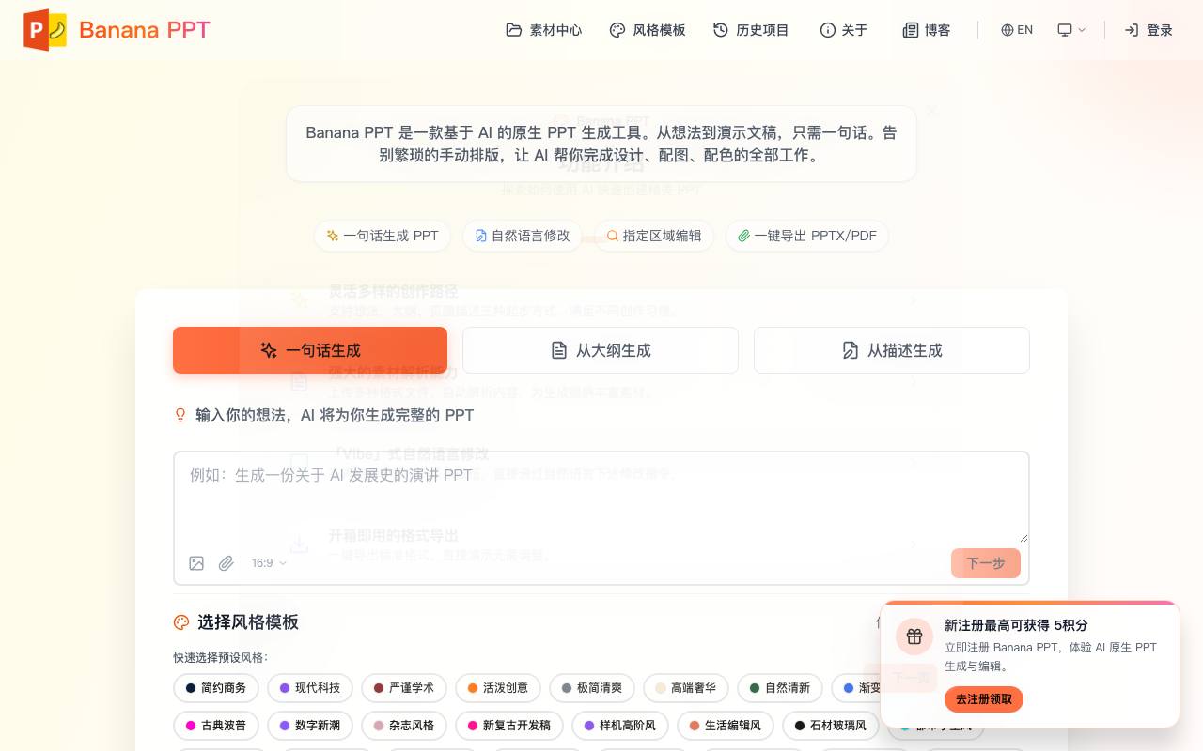Select the 一句话生成 tab
The image size is (1203, 751).
pos(310,350)
